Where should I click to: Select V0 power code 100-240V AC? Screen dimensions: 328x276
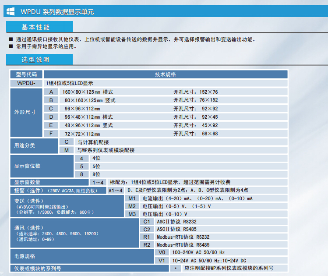pyautogui.click(x=162, y=252)
